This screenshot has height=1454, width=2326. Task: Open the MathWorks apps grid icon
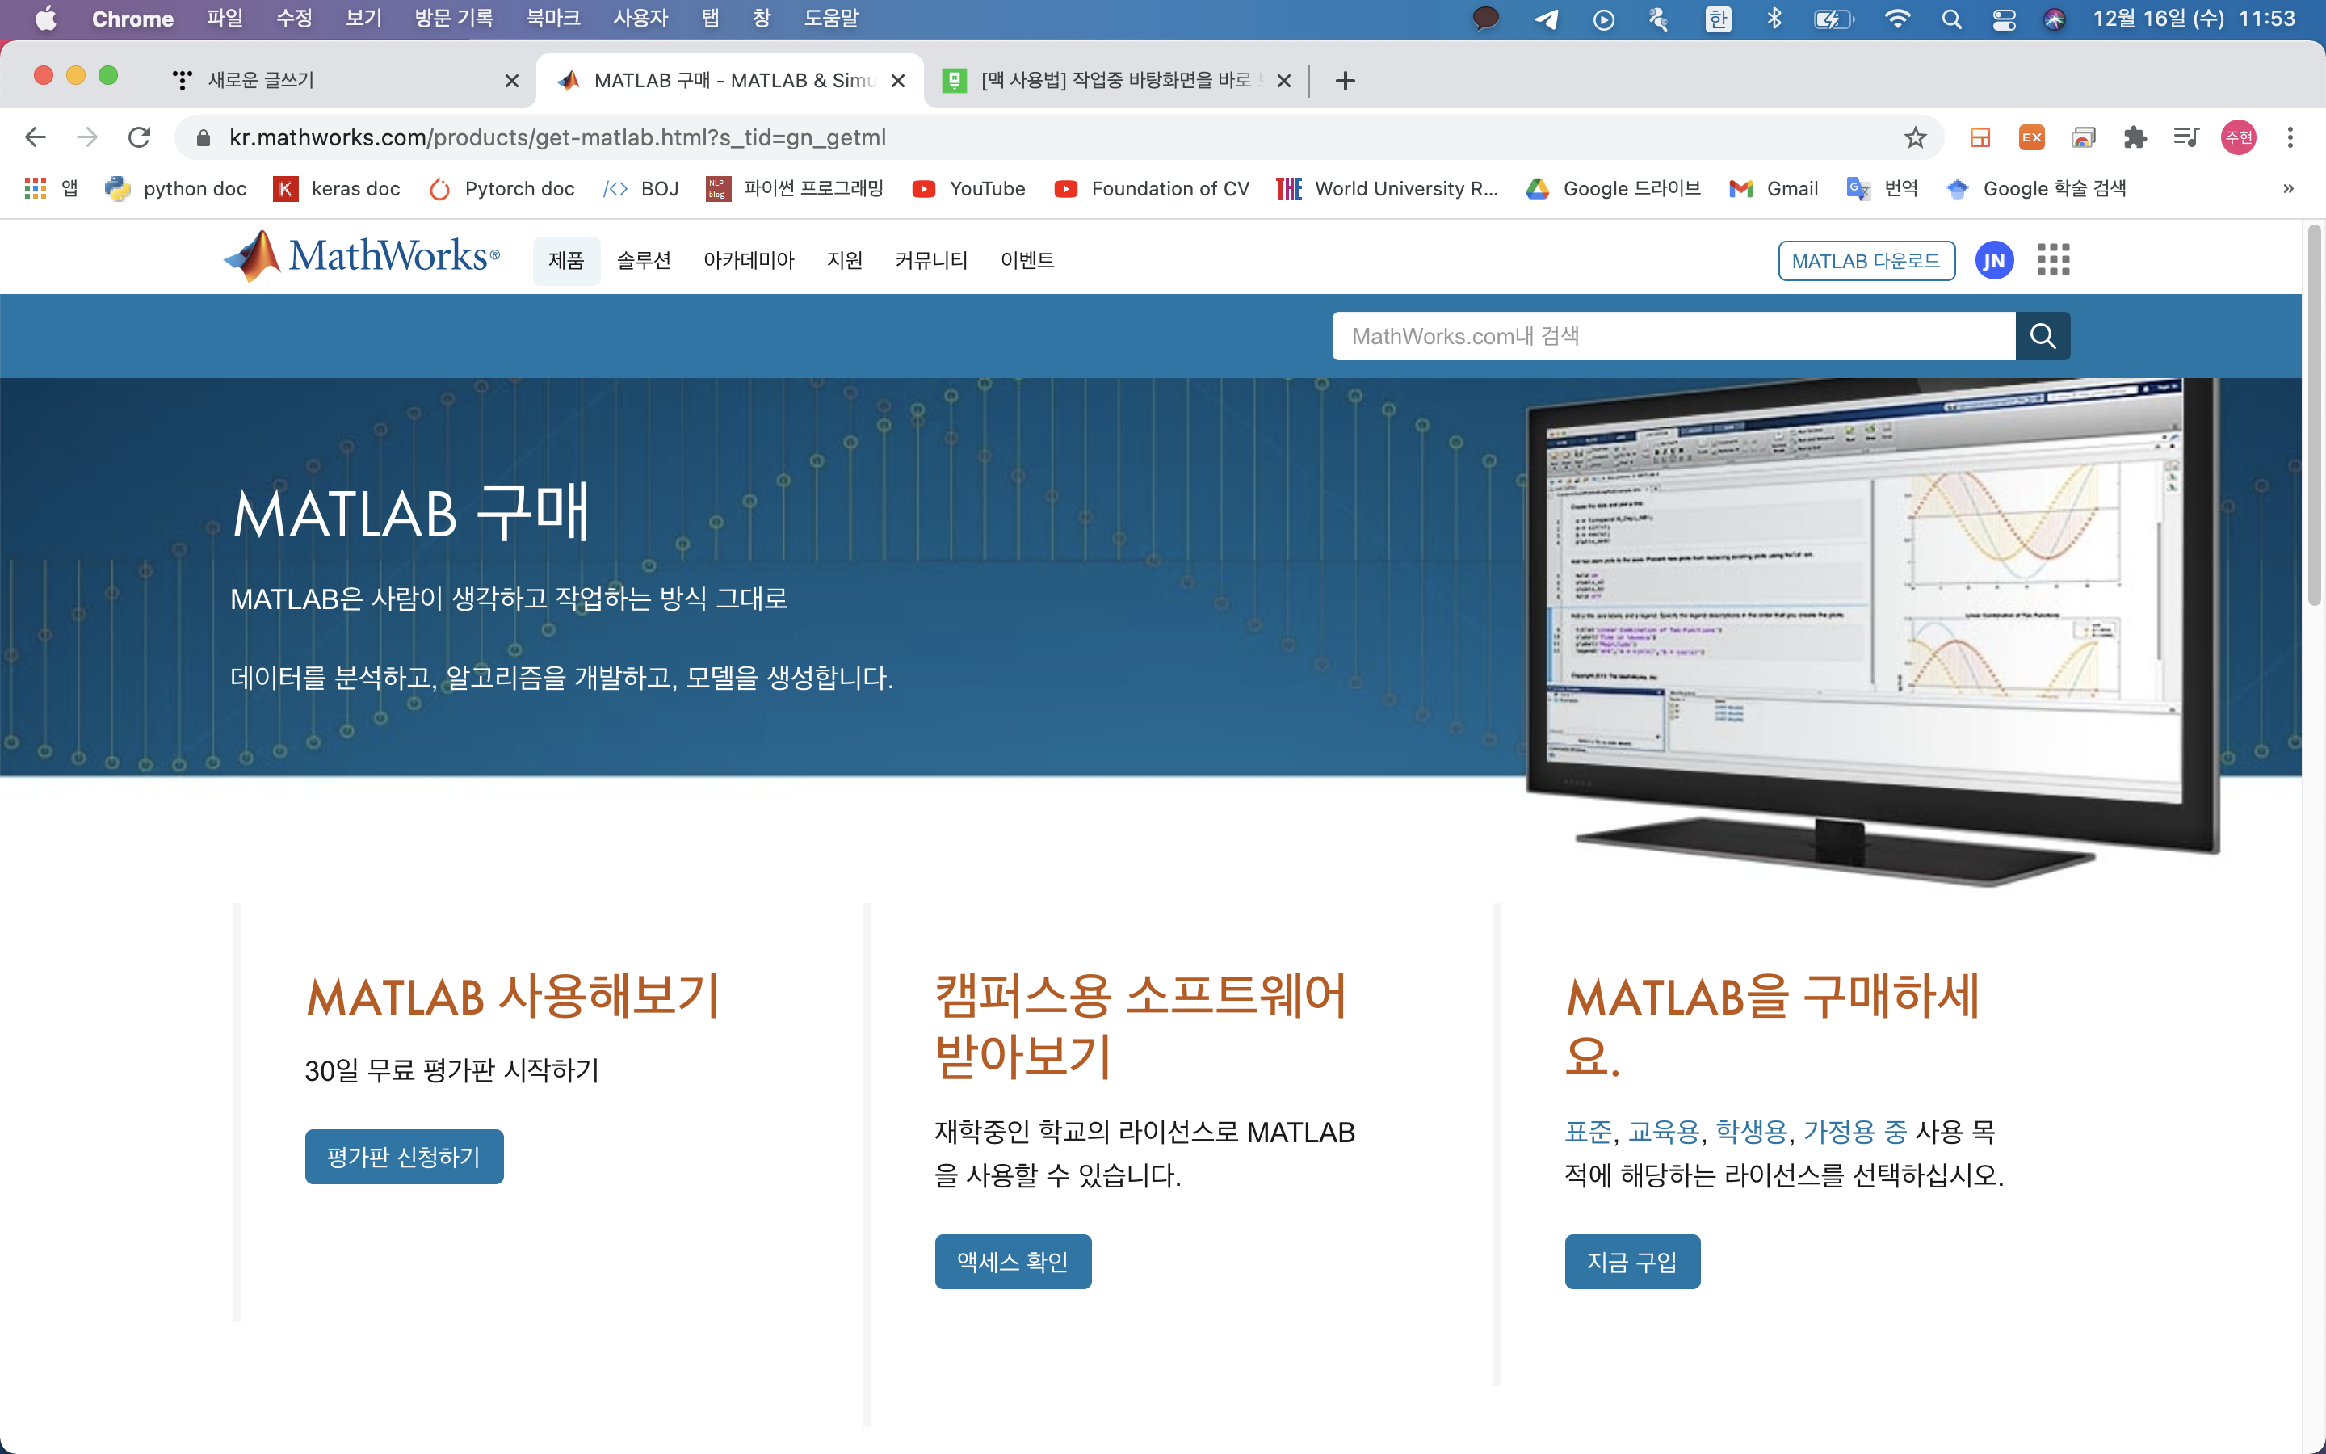tap(2053, 259)
